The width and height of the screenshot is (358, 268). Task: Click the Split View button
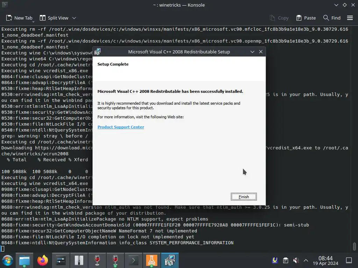(x=54, y=18)
